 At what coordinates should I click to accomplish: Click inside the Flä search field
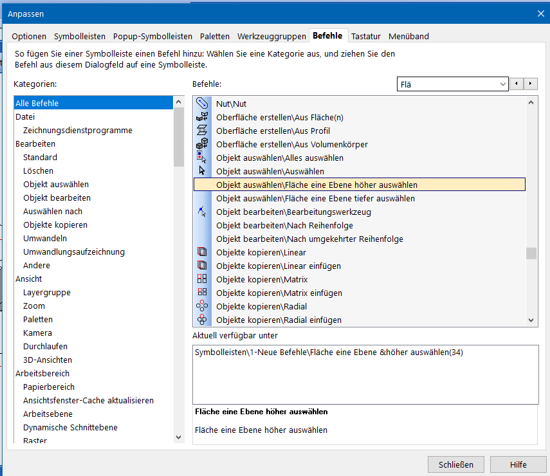point(448,84)
